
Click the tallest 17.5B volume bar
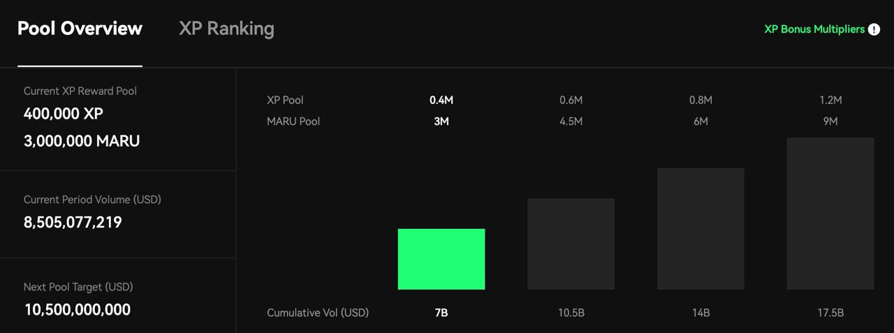point(830,213)
